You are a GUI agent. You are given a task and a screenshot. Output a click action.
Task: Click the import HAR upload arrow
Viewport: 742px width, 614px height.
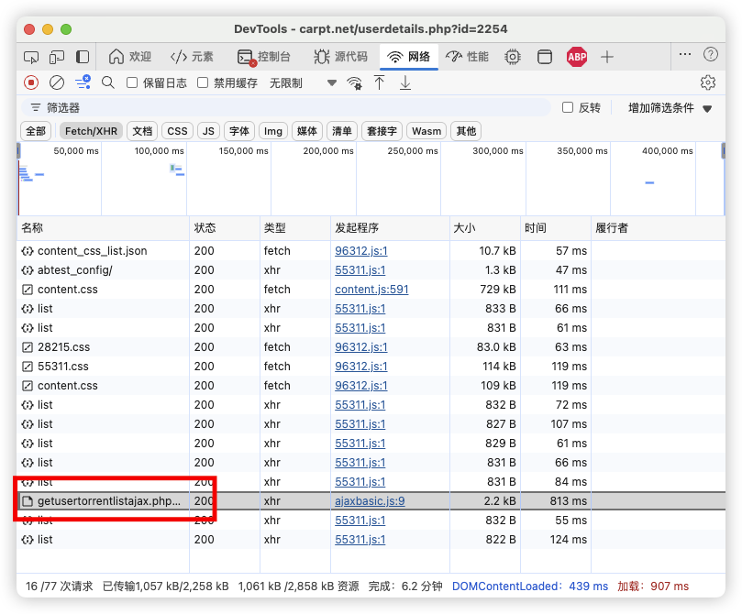click(x=380, y=82)
